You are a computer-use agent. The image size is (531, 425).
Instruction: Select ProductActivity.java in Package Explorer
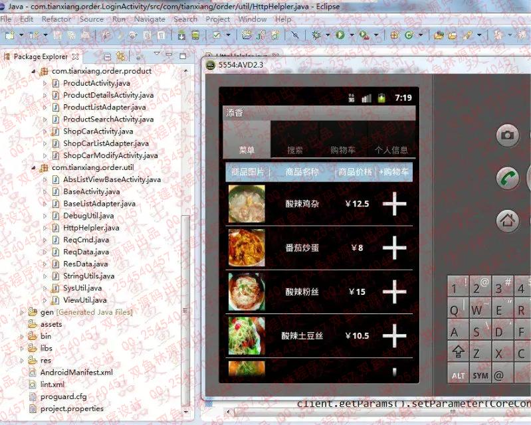(x=96, y=83)
